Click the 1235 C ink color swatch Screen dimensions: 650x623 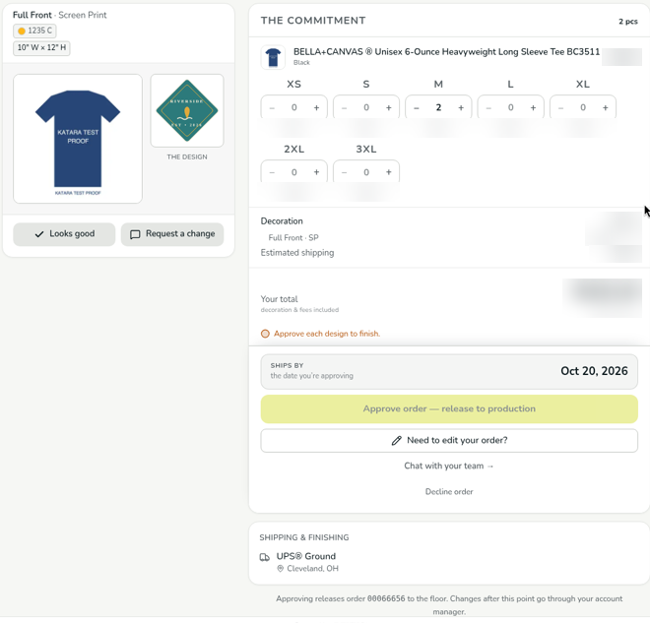tap(34, 31)
